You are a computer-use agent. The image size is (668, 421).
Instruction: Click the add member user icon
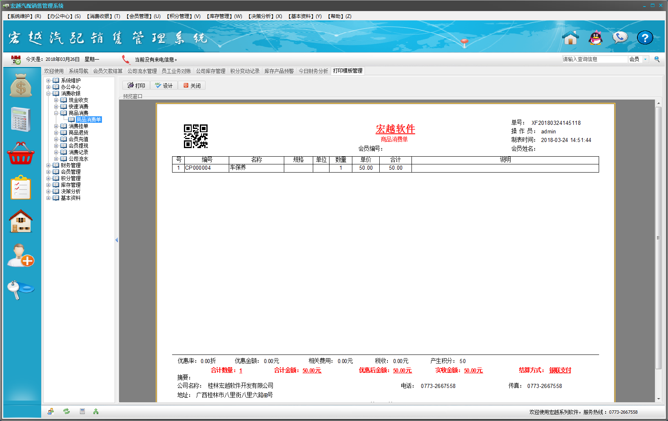click(21, 255)
